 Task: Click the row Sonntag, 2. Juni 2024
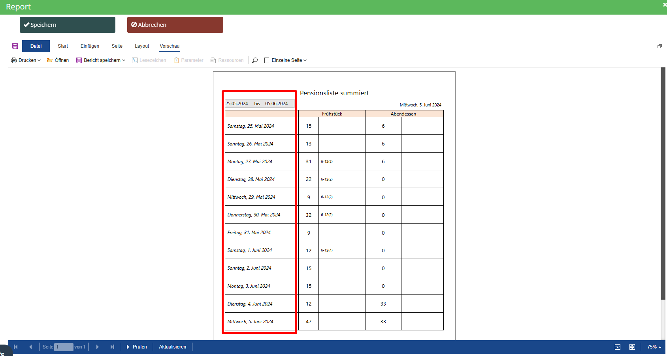(334, 268)
